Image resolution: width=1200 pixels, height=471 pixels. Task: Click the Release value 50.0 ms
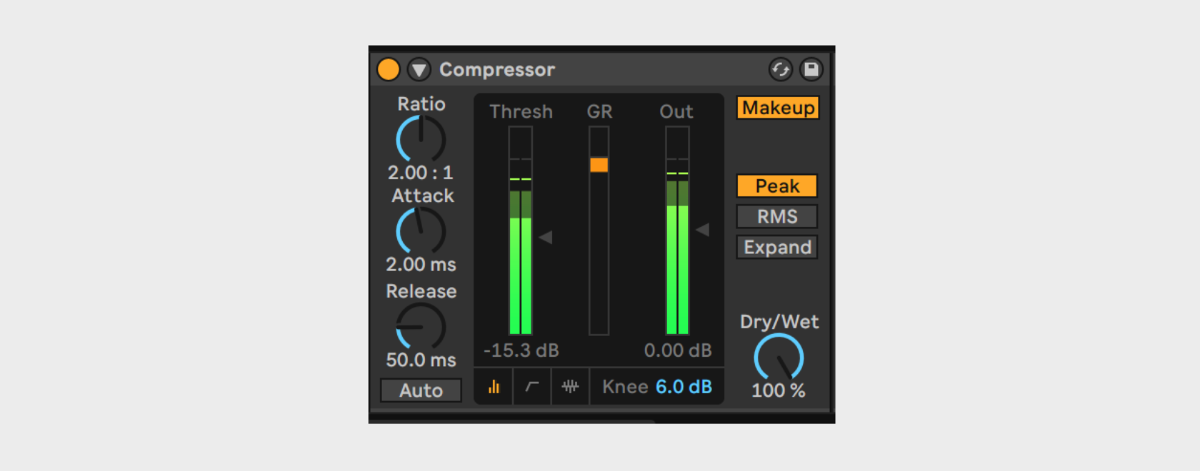click(421, 360)
